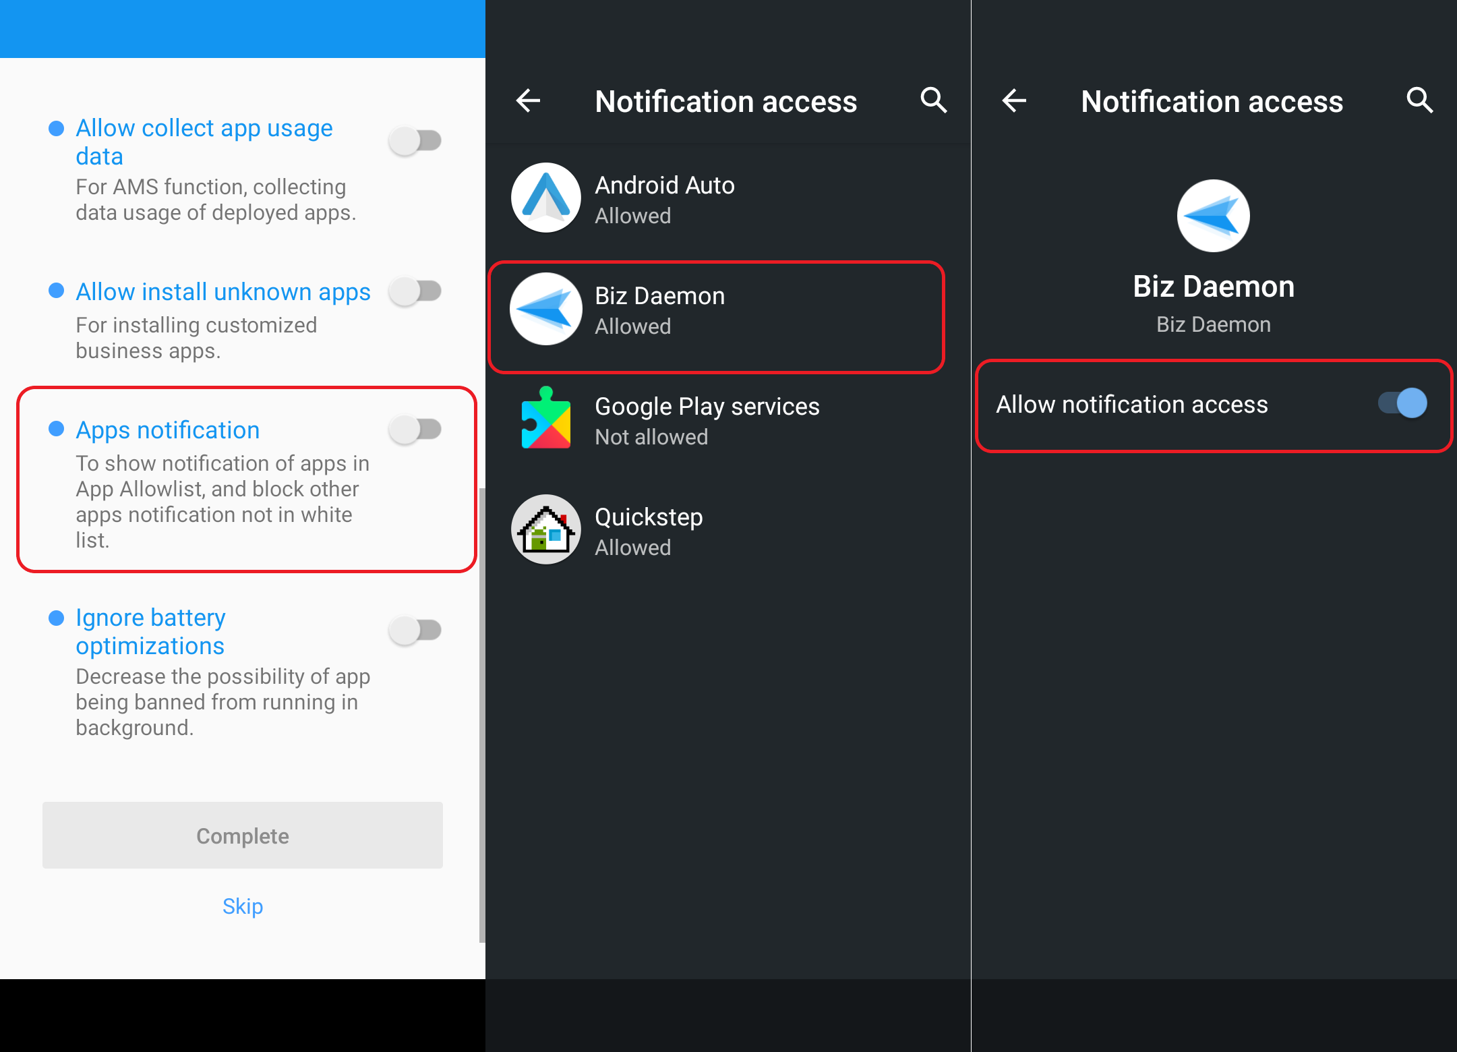This screenshot has width=1457, height=1052.
Task: Tap back arrow on Biz Daemon detail screen
Action: pyautogui.click(x=1014, y=101)
